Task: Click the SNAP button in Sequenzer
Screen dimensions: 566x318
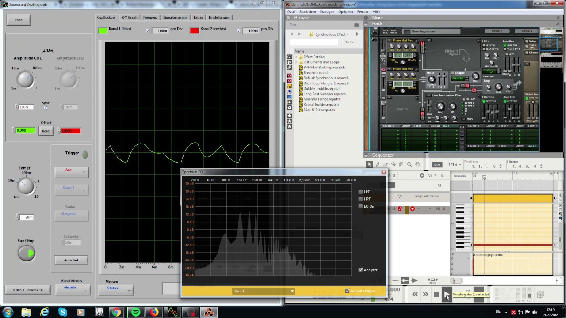Action: [437, 165]
